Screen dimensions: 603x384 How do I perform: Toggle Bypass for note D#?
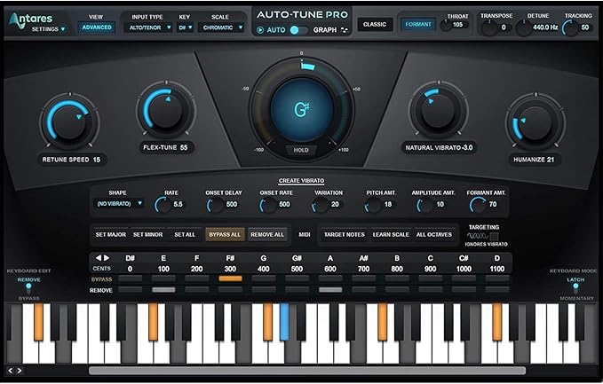point(130,278)
